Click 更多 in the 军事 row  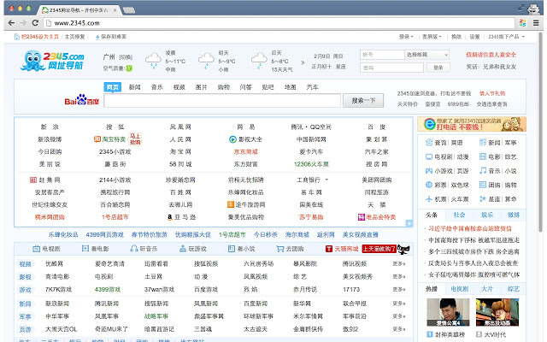click(398, 316)
